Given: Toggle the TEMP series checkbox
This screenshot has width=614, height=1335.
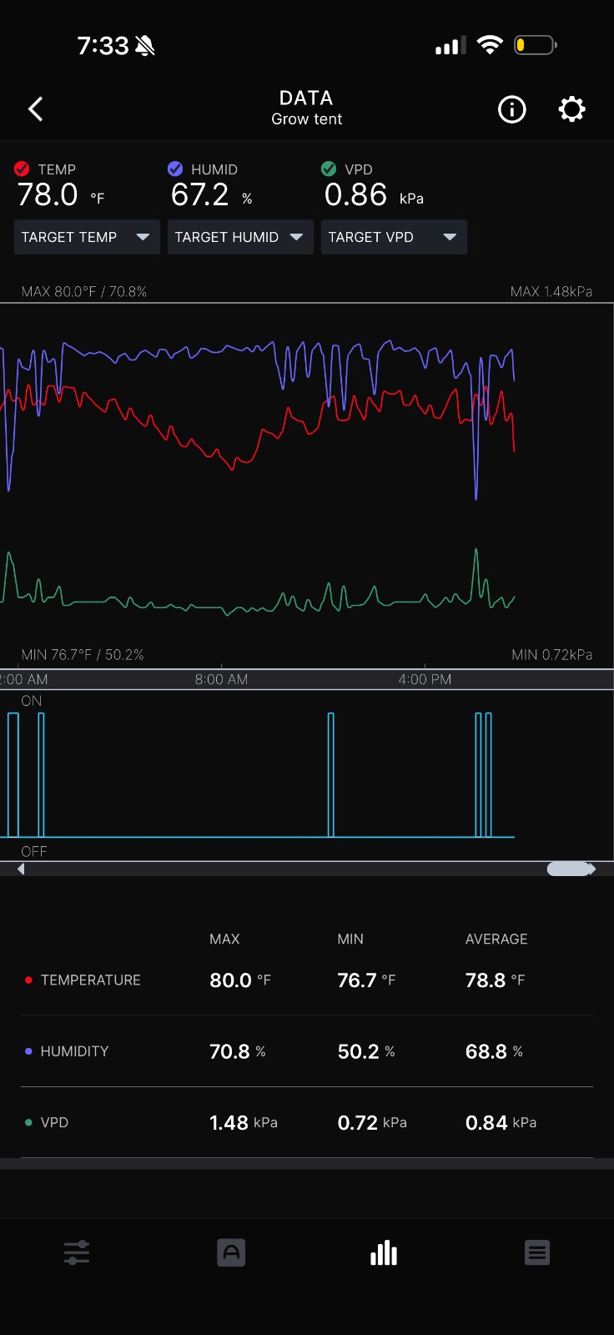Looking at the screenshot, I should (x=23, y=169).
